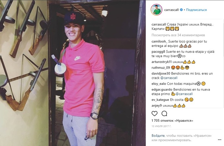224x146 pixels.
Task: Click the Войдите login link
Action: [x=158, y=136]
